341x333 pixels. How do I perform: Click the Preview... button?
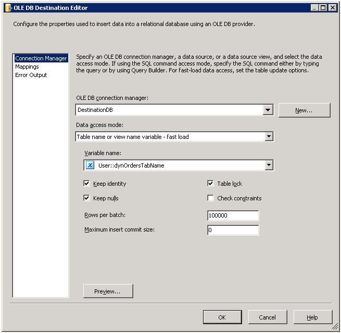click(x=108, y=291)
